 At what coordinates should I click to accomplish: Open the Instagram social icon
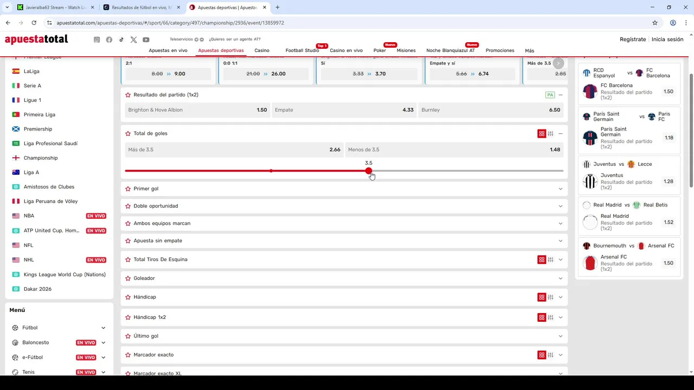click(97, 40)
